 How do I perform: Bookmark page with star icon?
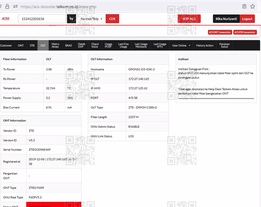(253, 6)
